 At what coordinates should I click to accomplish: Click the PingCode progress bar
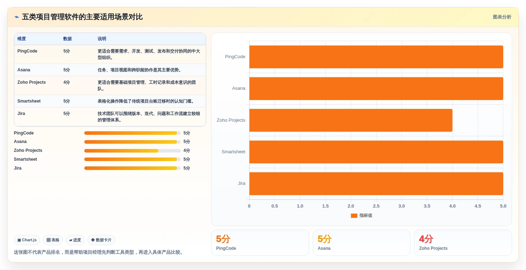pyautogui.click(x=132, y=133)
